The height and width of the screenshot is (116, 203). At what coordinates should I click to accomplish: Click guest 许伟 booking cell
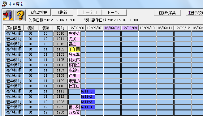coord(74,75)
